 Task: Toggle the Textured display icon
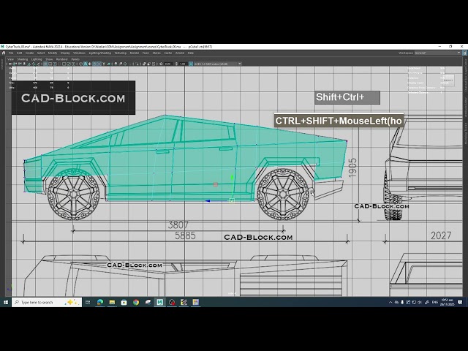pyautogui.click(x=99, y=64)
